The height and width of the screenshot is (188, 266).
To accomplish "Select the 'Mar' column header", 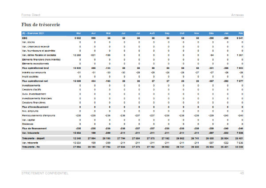I will [x=78, y=33].
